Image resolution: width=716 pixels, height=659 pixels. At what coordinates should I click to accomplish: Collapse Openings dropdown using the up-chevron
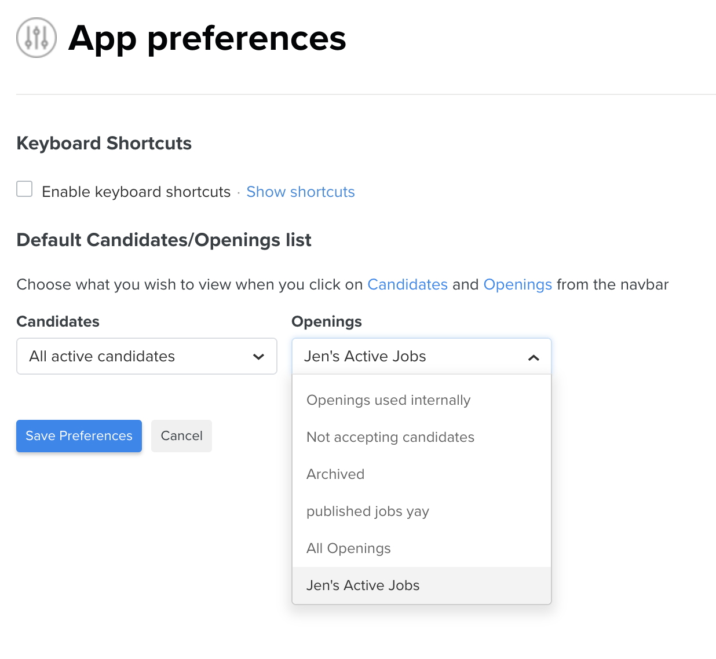click(534, 357)
